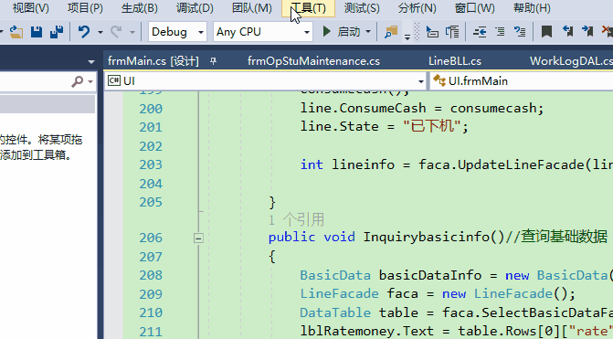
Task: Click LineFacade type on line 209
Action: (x=339, y=293)
